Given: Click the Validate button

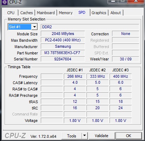Looking at the screenshot, I should (x=101, y=136).
